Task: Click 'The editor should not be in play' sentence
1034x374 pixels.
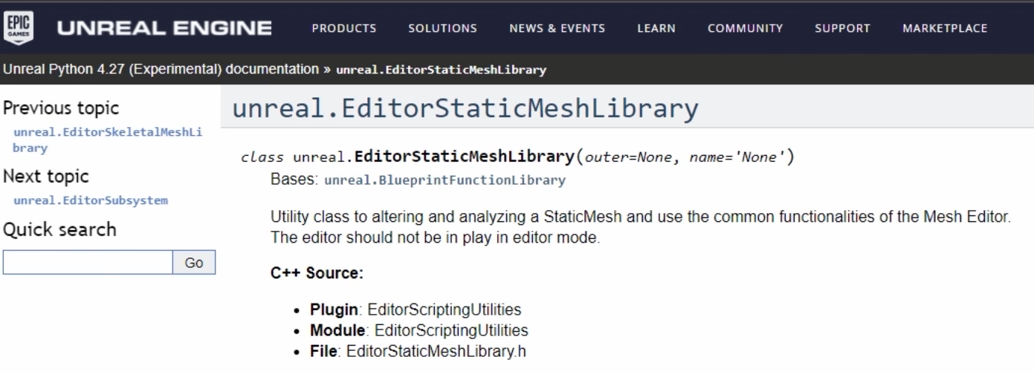Action: click(x=436, y=240)
